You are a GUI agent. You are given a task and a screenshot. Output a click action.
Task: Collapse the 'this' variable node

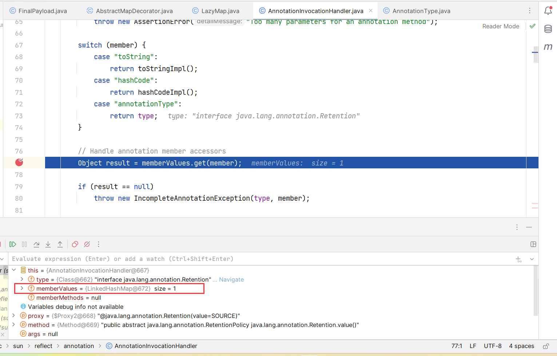coord(14,270)
